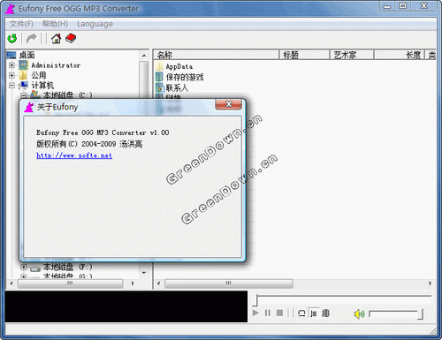
Task: Open the 帮助(H) menu
Action: [56, 24]
